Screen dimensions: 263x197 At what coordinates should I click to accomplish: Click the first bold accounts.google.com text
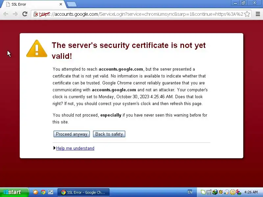(121, 69)
